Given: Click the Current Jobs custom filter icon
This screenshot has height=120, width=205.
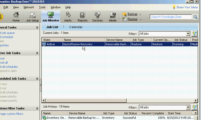Looking at the screenshot, I should 194,34.
